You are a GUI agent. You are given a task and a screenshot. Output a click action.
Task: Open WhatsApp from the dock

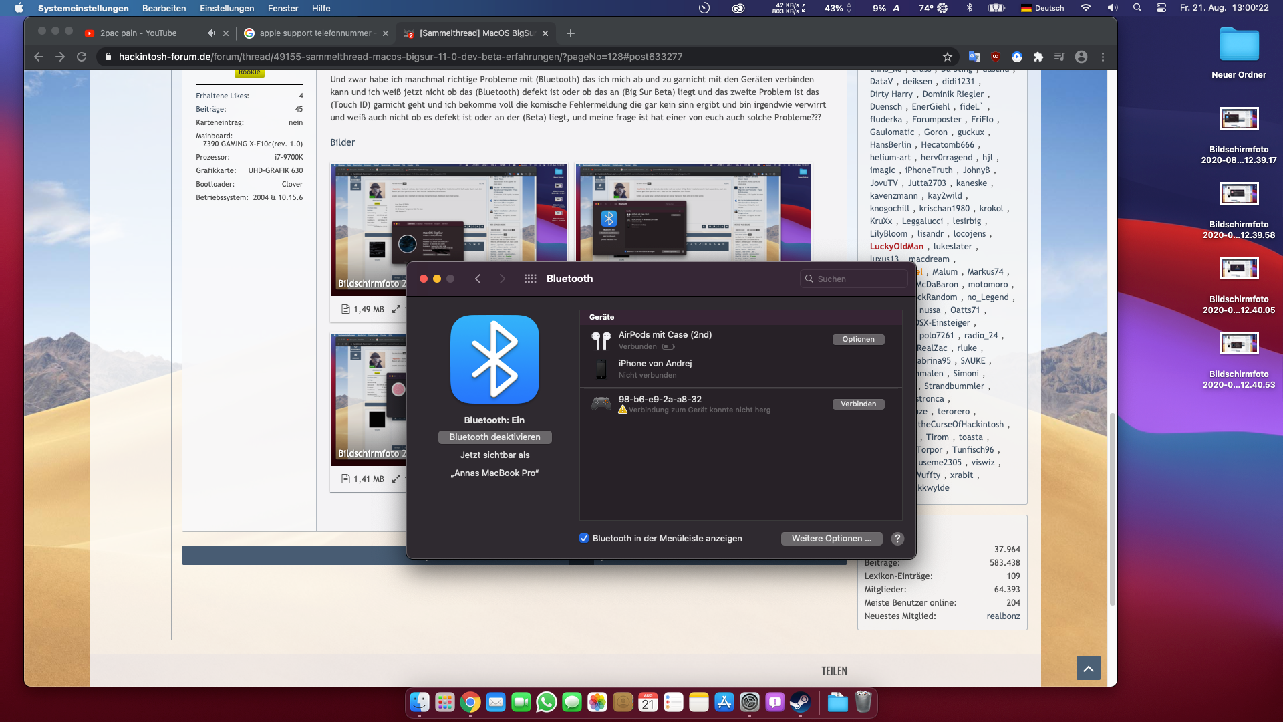coord(546,703)
